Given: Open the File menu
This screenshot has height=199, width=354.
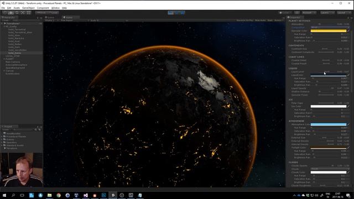Looking at the screenshot, I should (x=3, y=8).
